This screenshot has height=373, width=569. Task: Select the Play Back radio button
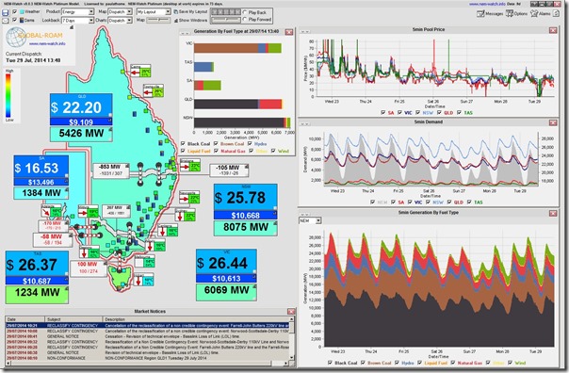pyautogui.click(x=245, y=12)
